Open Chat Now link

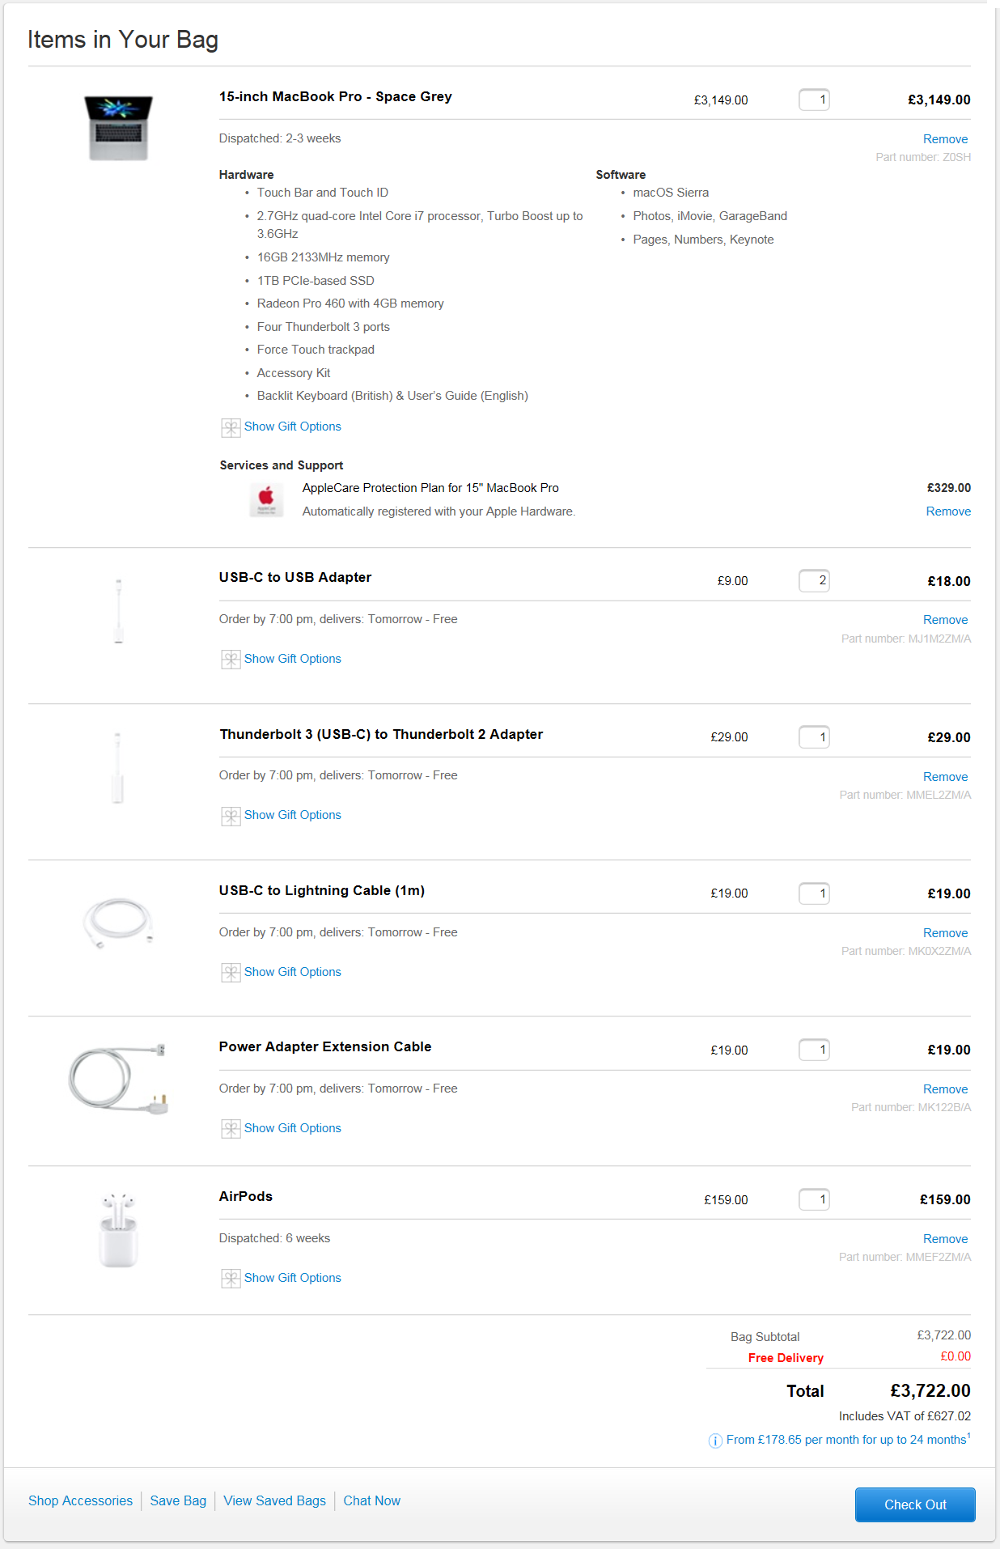point(371,1501)
